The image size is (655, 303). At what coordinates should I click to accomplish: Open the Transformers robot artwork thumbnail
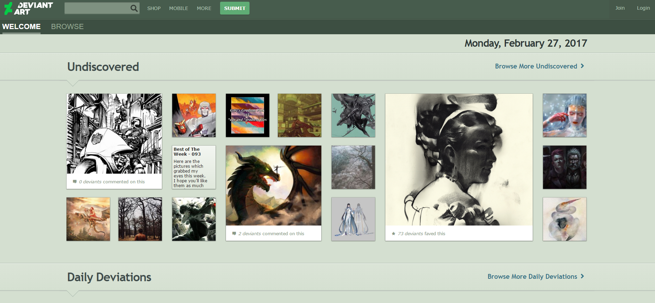(x=194, y=115)
